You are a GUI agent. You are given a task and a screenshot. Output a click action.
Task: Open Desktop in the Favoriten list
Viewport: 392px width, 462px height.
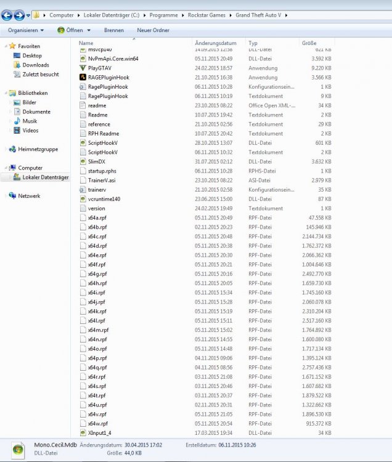(x=32, y=55)
